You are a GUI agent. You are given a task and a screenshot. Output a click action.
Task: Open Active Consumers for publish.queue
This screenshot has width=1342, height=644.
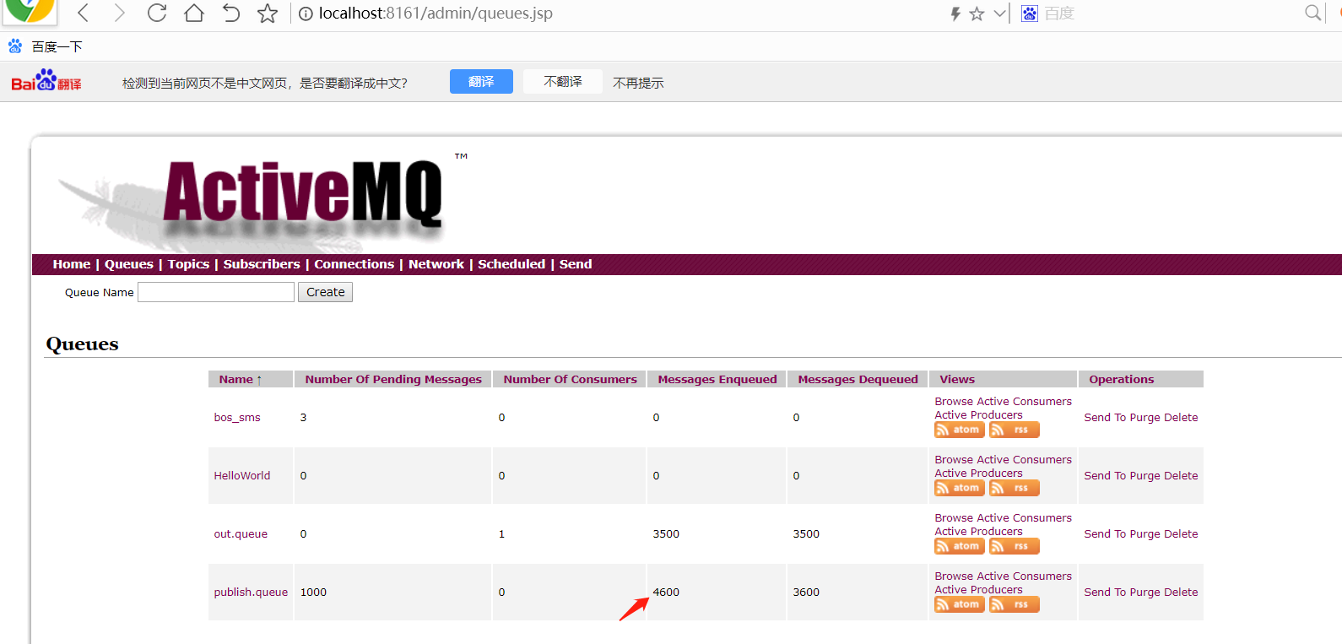(x=1024, y=576)
